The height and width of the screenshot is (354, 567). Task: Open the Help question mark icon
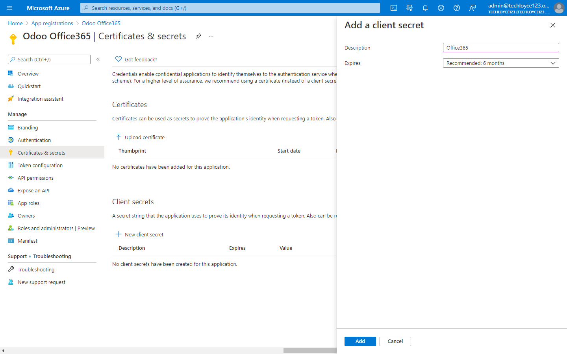457,8
